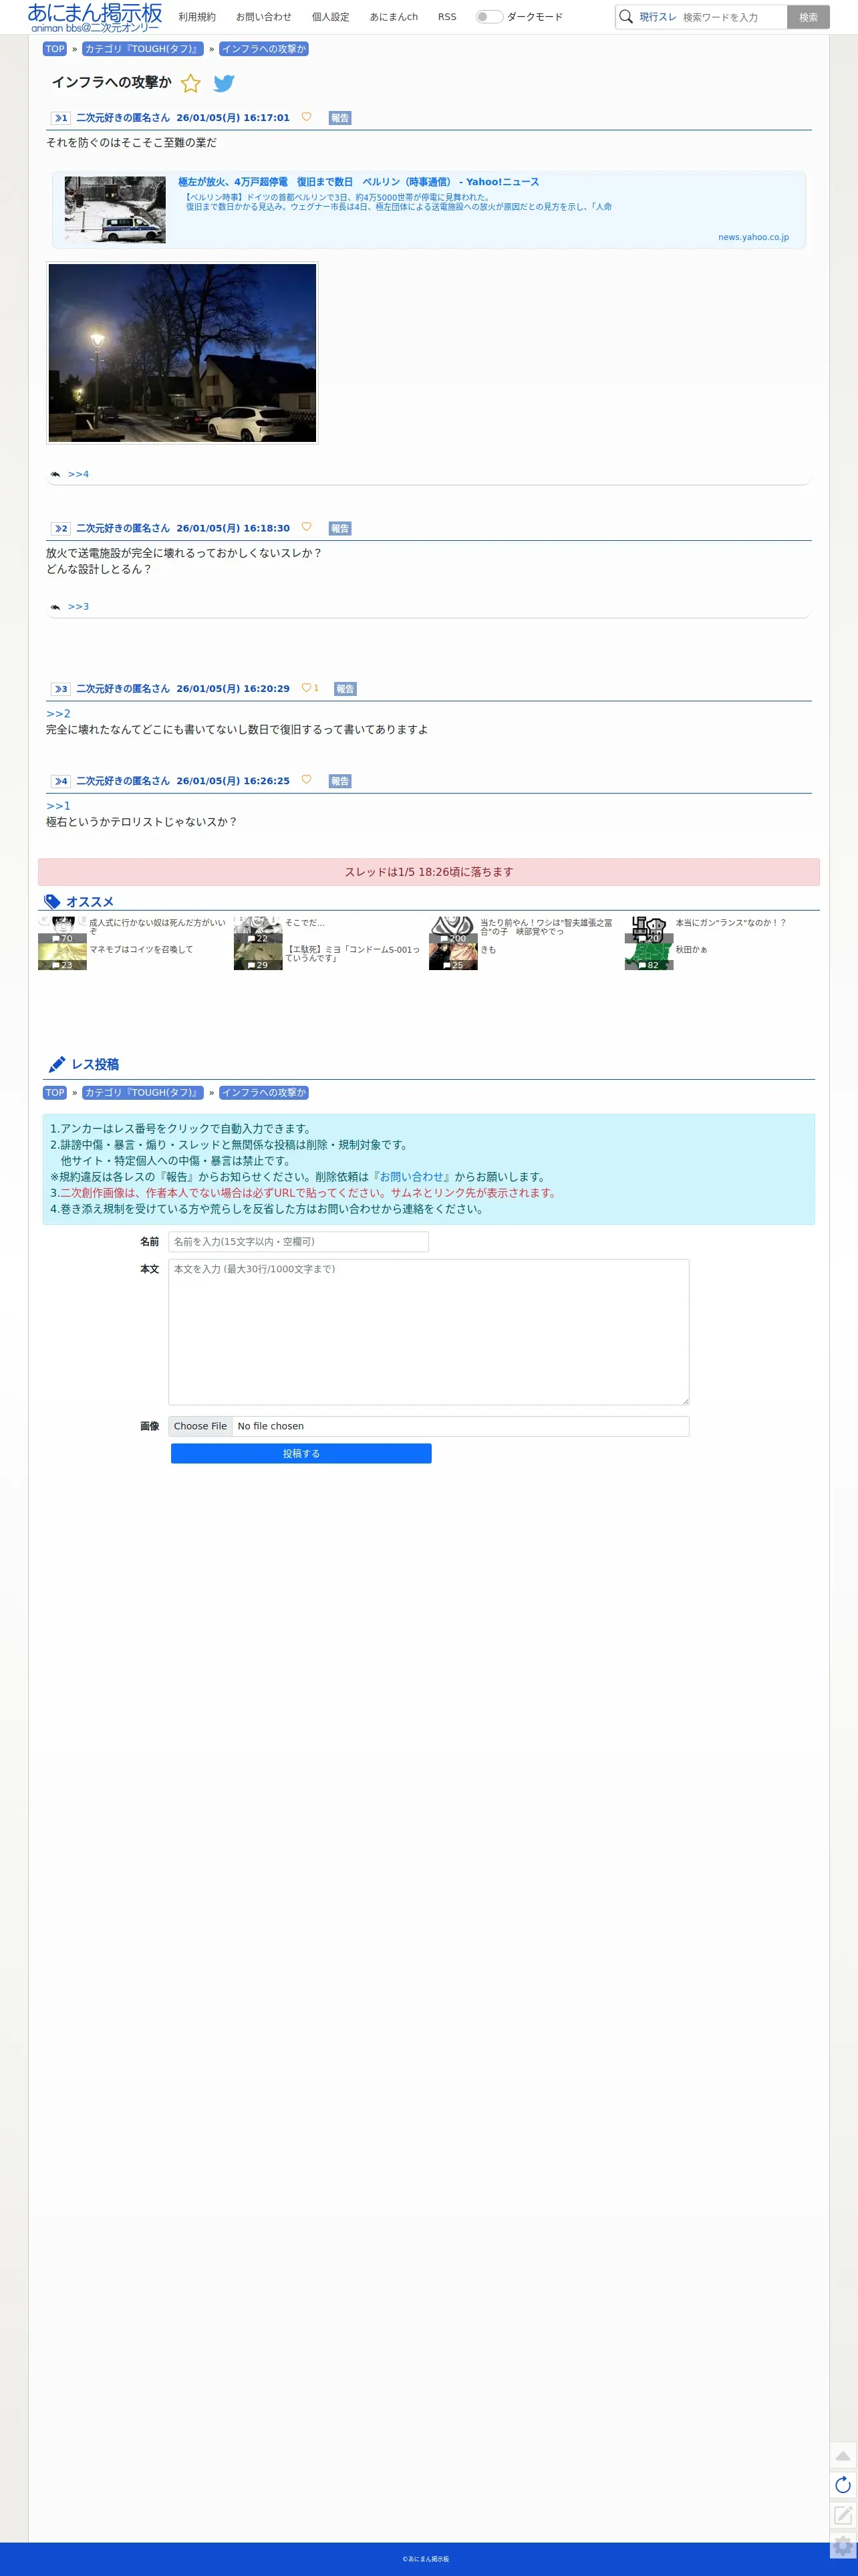The width and height of the screenshot is (858, 2576).
Task: Reload the thread with the circular arrow icon
Action: click(x=843, y=2485)
